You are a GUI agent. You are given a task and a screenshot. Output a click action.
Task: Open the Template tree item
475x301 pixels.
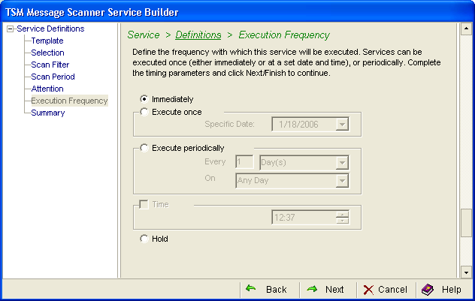[47, 41]
